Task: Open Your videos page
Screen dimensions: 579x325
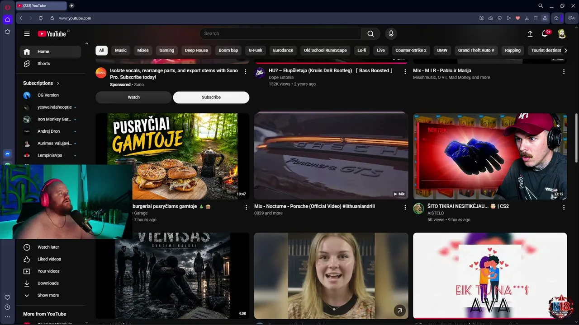Action: click(51, 271)
